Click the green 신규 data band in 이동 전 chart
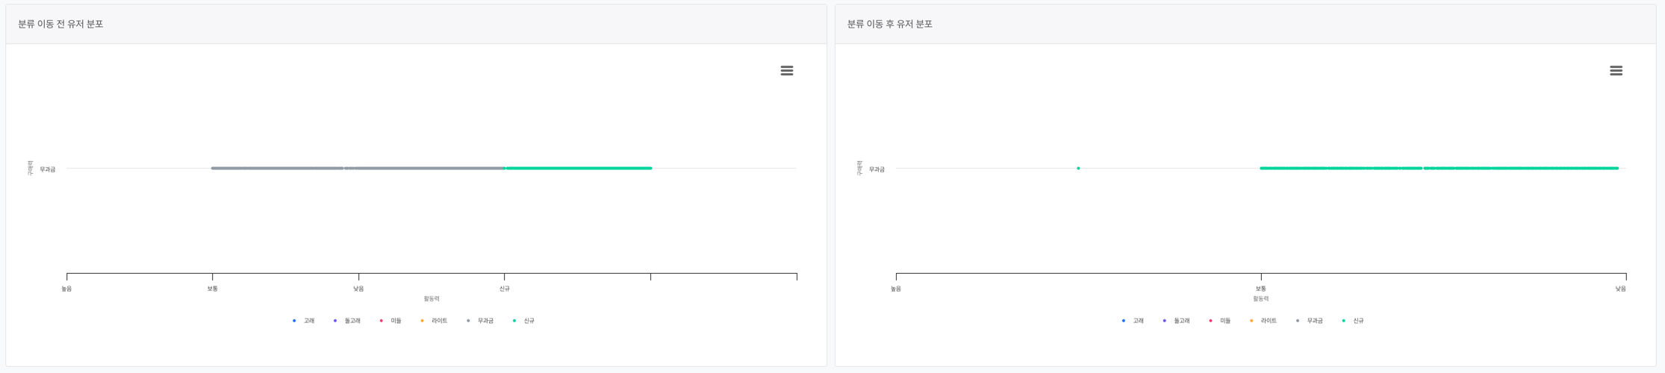The height and width of the screenshot is (373, 1665). tap(579, 169)
